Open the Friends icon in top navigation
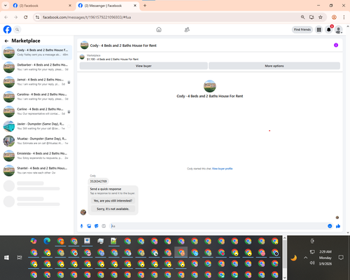Screen dimensions: 350x280 point(187,29)
